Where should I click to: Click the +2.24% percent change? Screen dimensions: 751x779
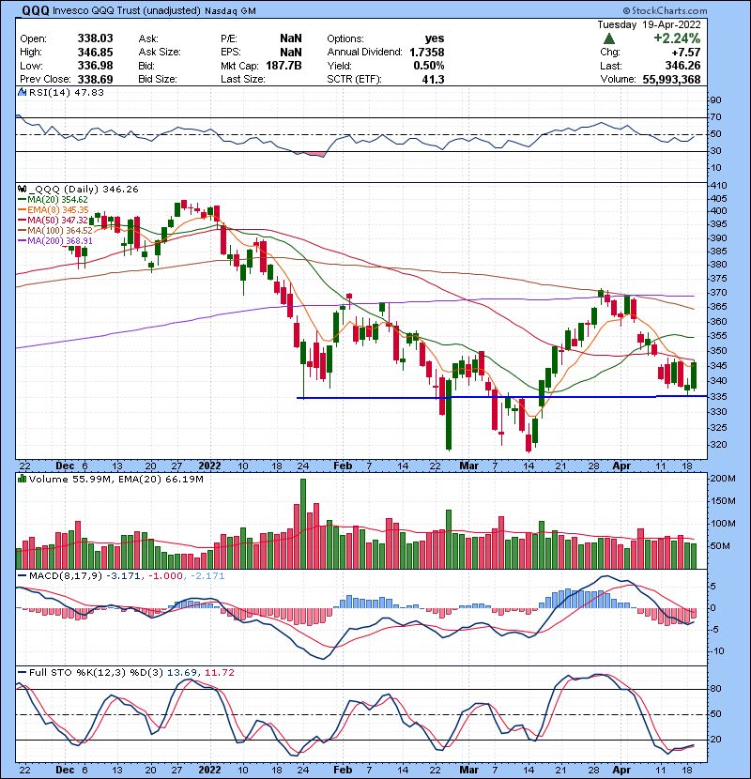tap(677, 38)
